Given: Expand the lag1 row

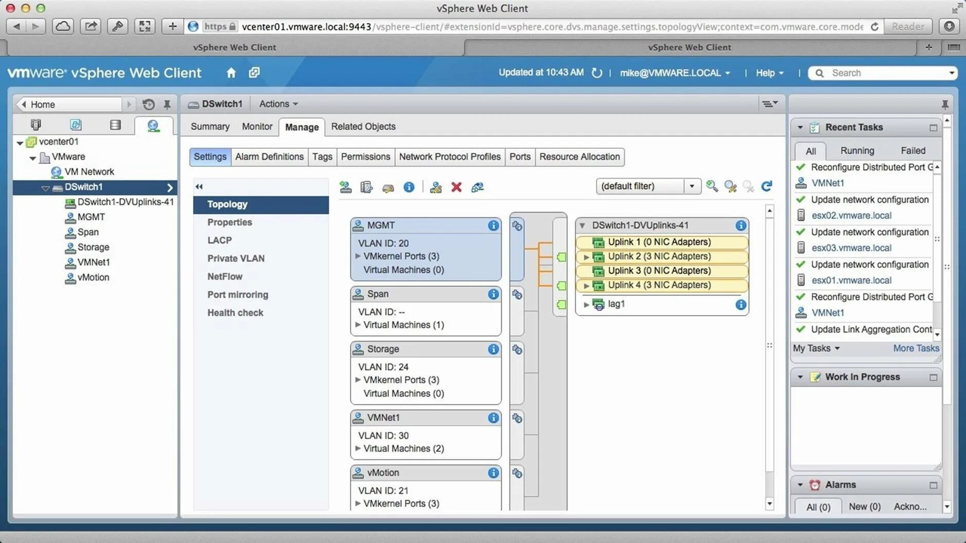Looking at the screenshot, I should 586,305.
